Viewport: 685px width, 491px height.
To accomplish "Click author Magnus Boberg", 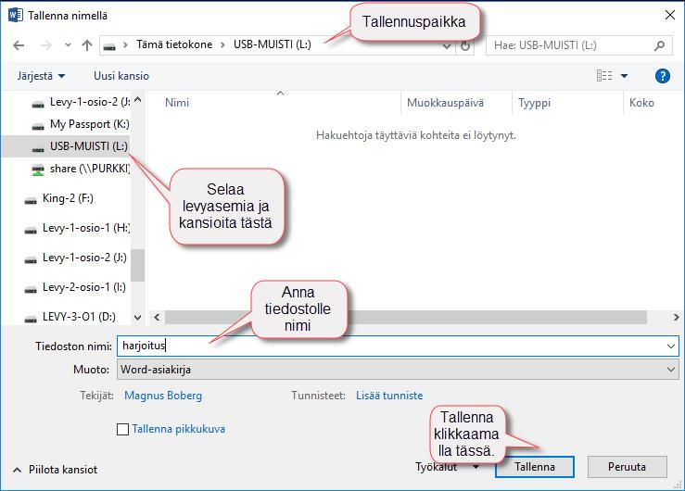I will coord(163,396).
